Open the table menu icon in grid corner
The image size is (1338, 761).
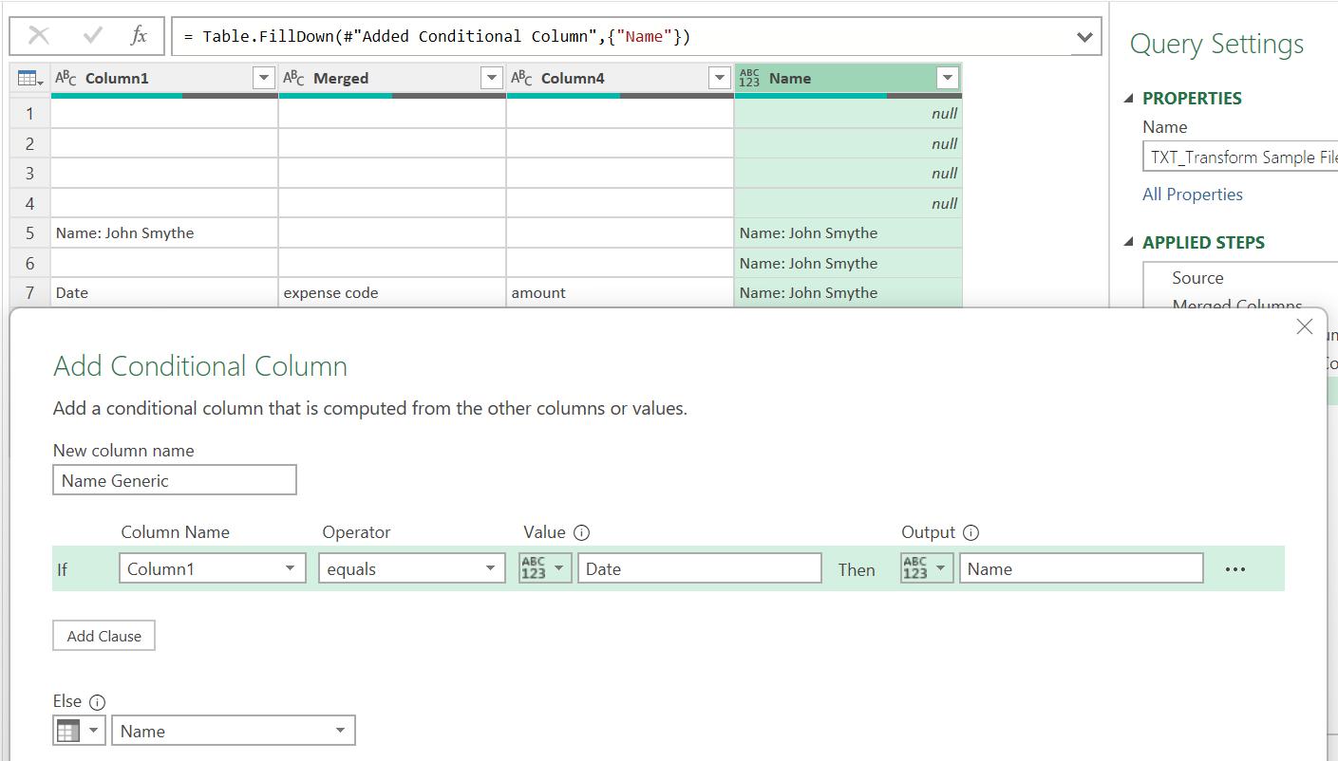[x=30, y=78]
